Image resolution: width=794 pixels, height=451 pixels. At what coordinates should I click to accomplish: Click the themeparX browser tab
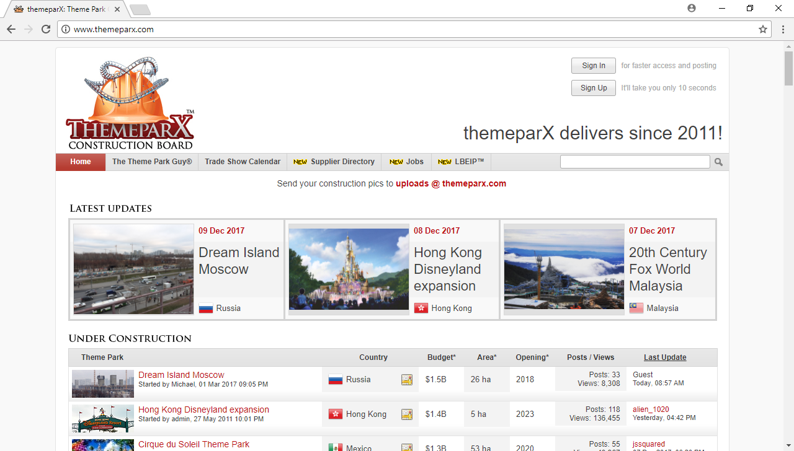click(67, 9)
